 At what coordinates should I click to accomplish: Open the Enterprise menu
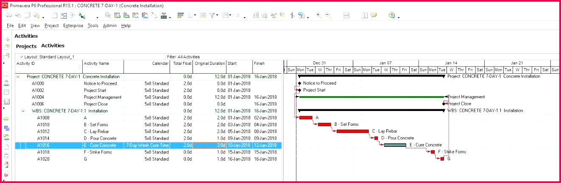point(73,26)
